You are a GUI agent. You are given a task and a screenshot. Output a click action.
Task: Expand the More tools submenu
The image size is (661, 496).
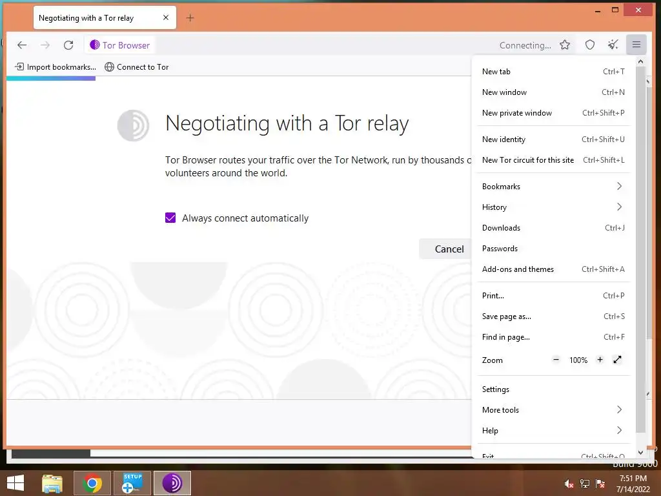pyautogui.click(x=553, y=410)
